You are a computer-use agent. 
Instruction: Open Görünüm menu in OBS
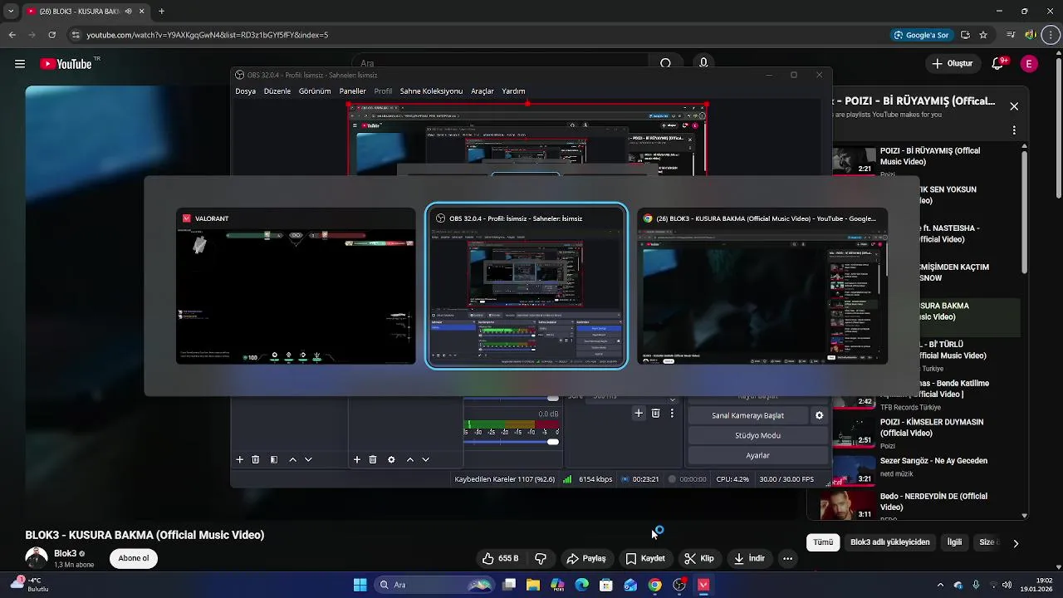click(315, 91)
